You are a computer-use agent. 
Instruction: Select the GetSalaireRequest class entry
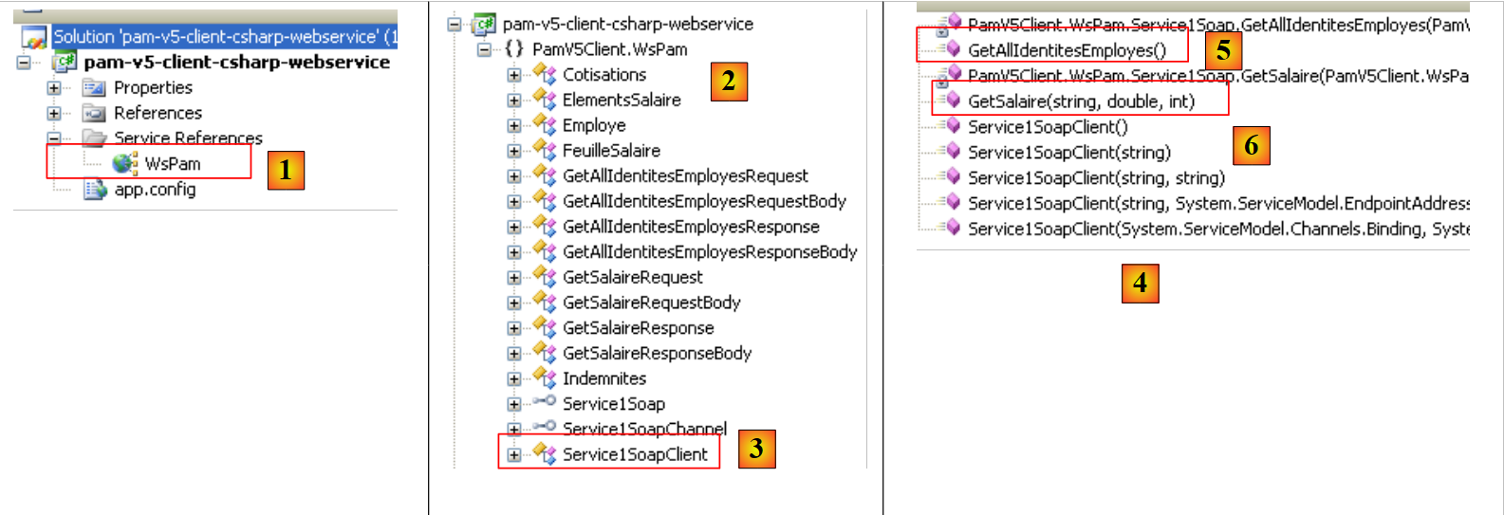pyautogui.click(x=632, y=277)
